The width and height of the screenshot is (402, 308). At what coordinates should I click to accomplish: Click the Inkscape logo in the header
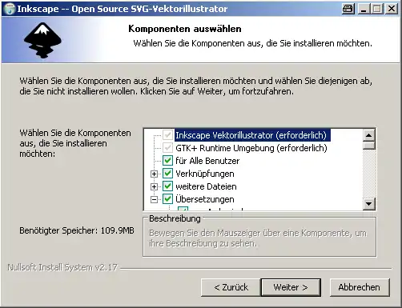[42, 40]
